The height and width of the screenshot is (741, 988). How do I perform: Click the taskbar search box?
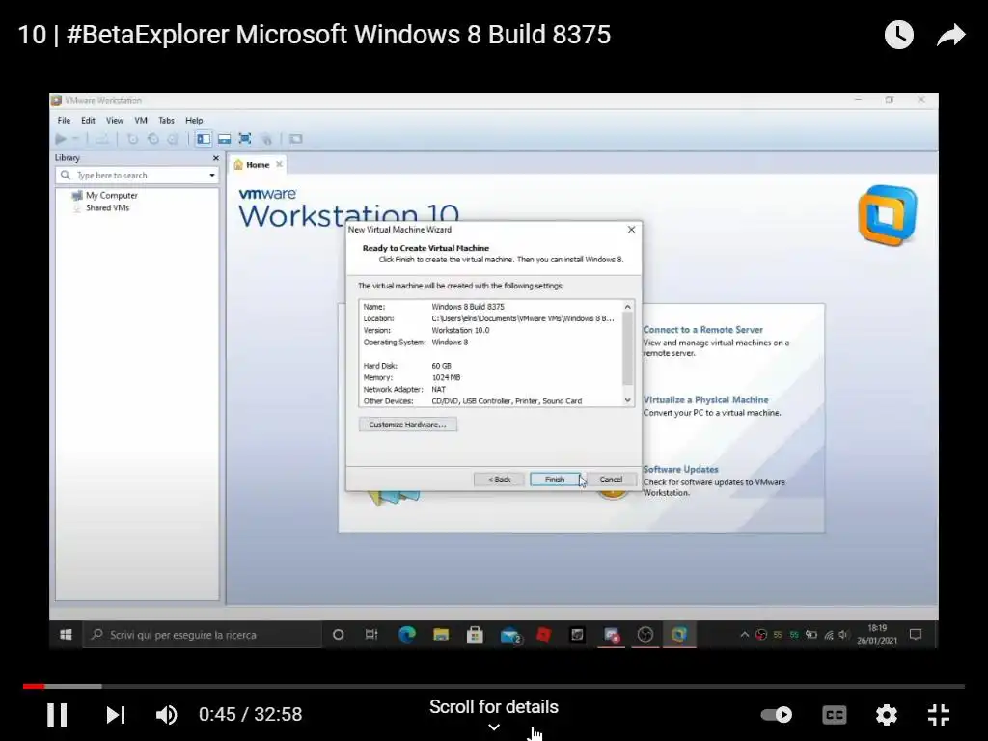click(x=202, y=635)
